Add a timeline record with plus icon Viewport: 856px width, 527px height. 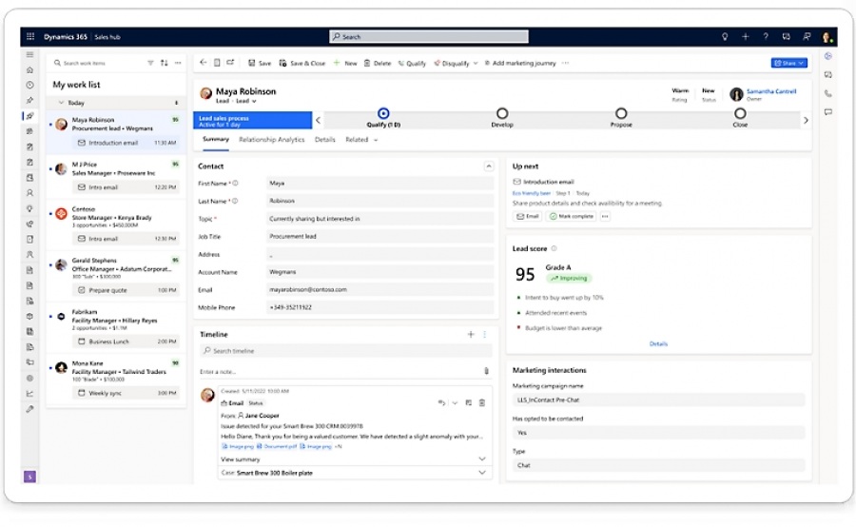pyautogui.click(x=470, y=335)
